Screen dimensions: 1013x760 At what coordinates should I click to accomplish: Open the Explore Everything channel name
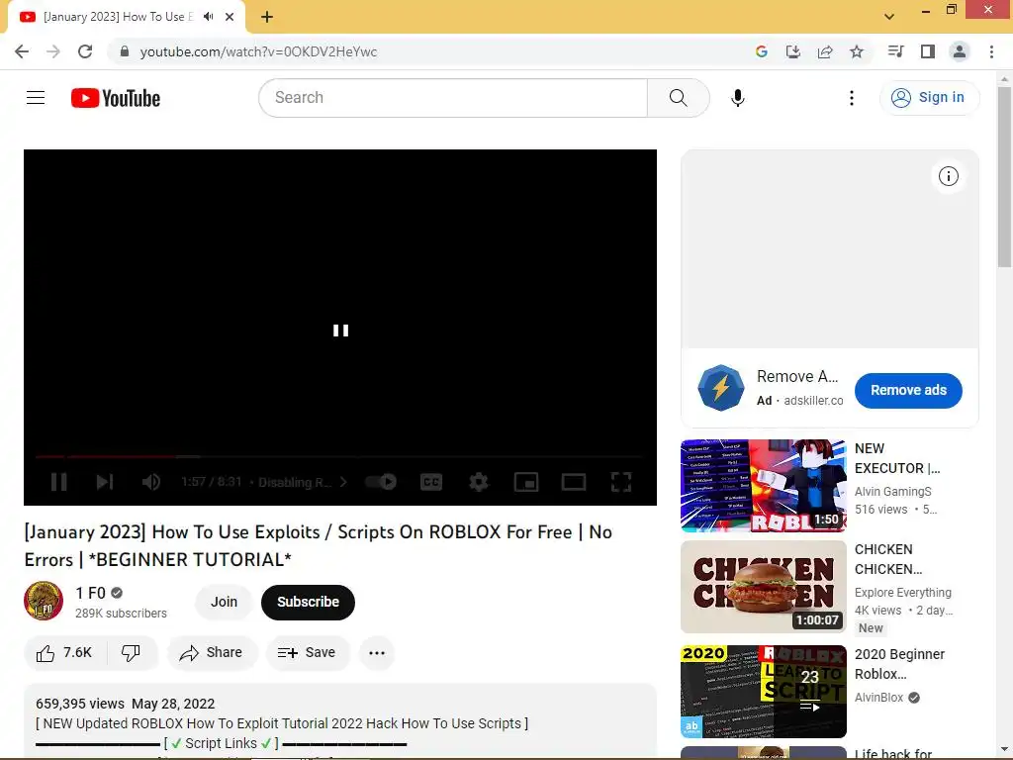(902, 593)
